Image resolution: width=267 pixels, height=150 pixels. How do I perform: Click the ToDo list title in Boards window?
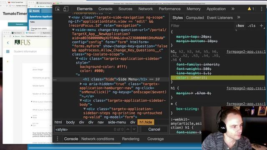pos(33,22)
